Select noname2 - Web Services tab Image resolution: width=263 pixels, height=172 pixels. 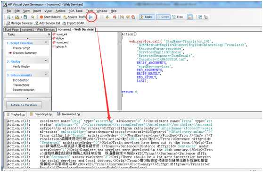(75, 29)
